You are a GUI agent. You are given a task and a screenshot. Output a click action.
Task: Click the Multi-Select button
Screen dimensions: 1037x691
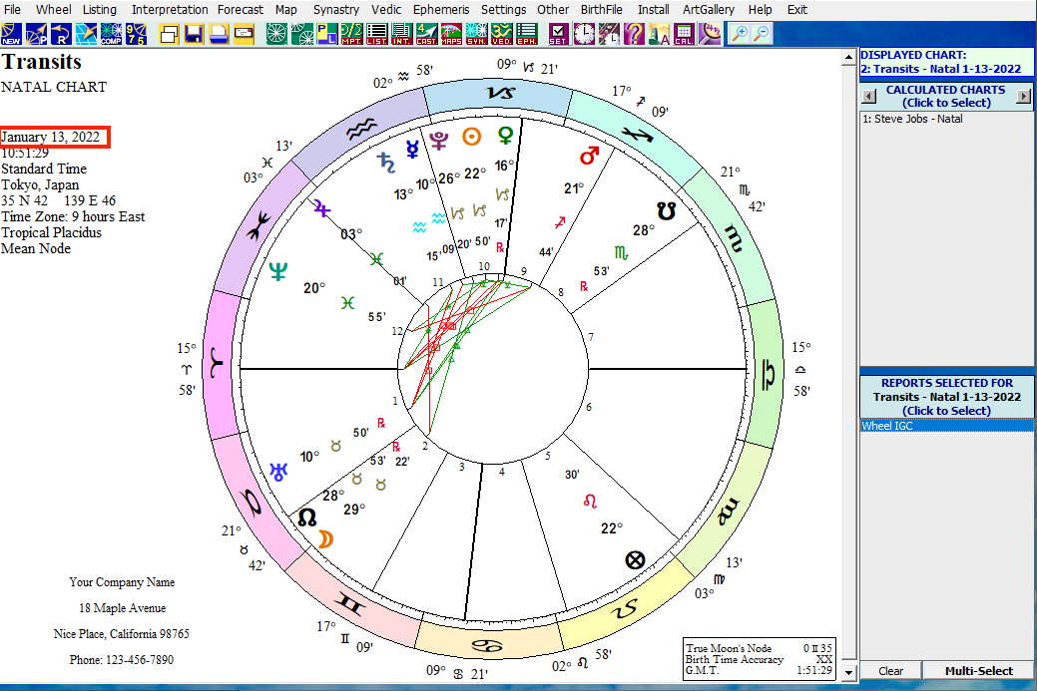point(978,670)
